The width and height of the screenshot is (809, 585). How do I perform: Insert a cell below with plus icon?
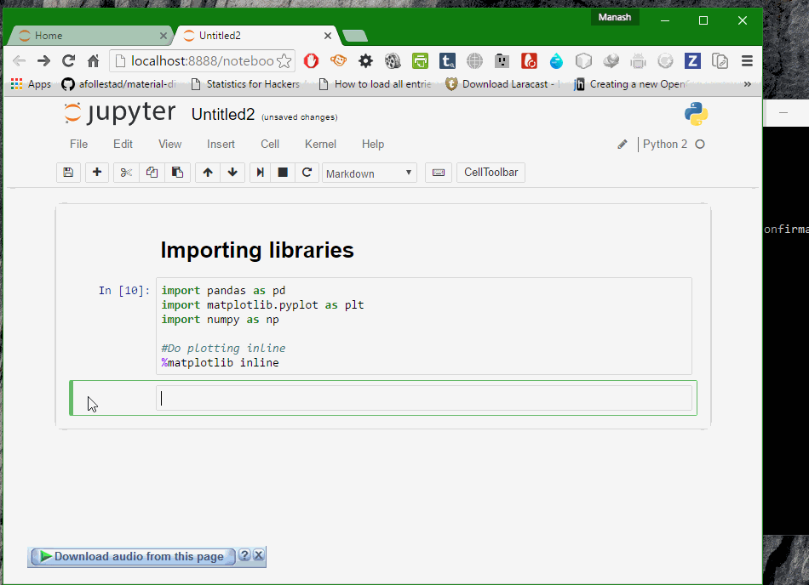point(97,173)
